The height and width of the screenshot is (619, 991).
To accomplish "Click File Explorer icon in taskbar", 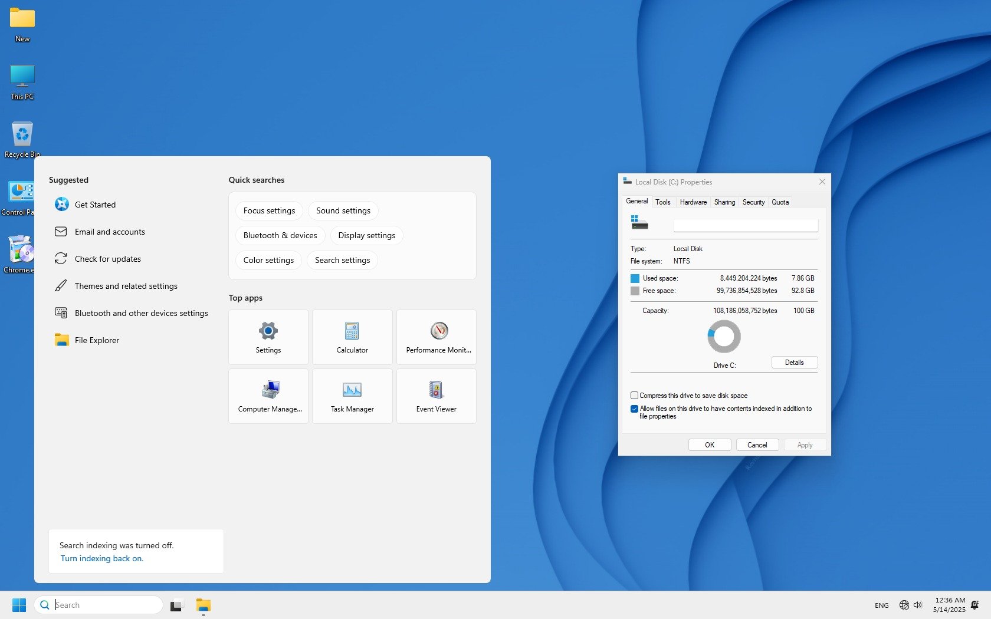I will click(x=204, y=605).
